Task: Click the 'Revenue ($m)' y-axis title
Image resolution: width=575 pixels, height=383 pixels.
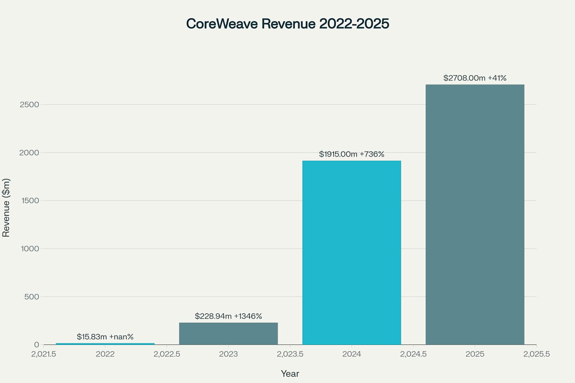Action: tap(6, 208)
